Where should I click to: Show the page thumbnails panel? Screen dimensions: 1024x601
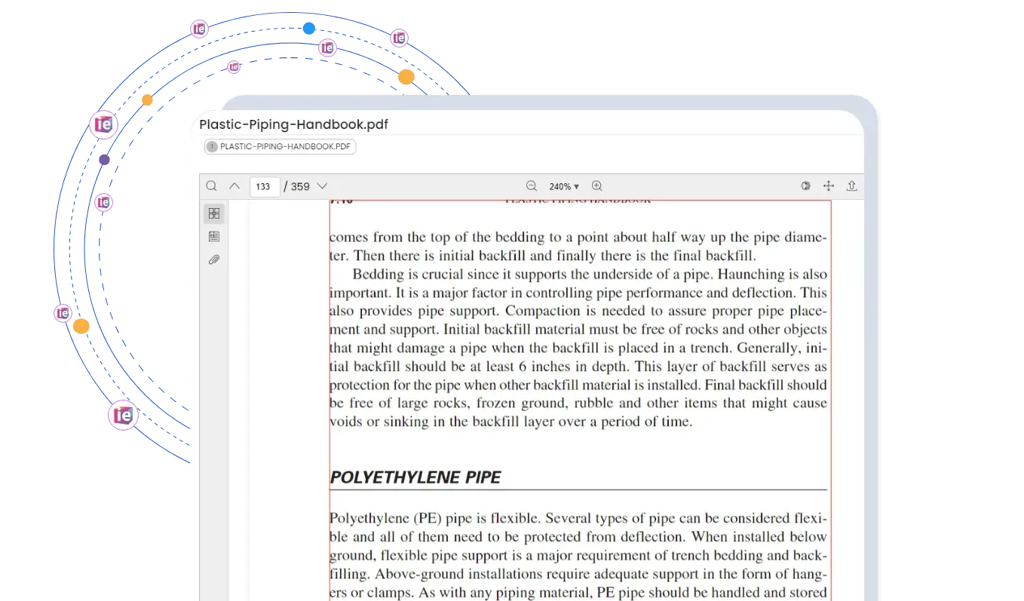click(x=214, y=213)
